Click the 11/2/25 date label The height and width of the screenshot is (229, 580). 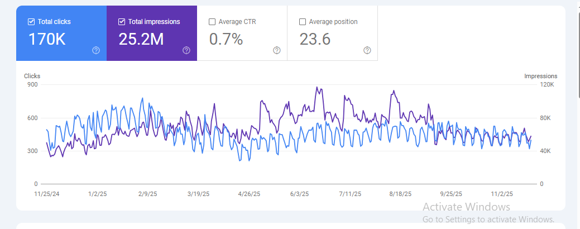[501, 194]
